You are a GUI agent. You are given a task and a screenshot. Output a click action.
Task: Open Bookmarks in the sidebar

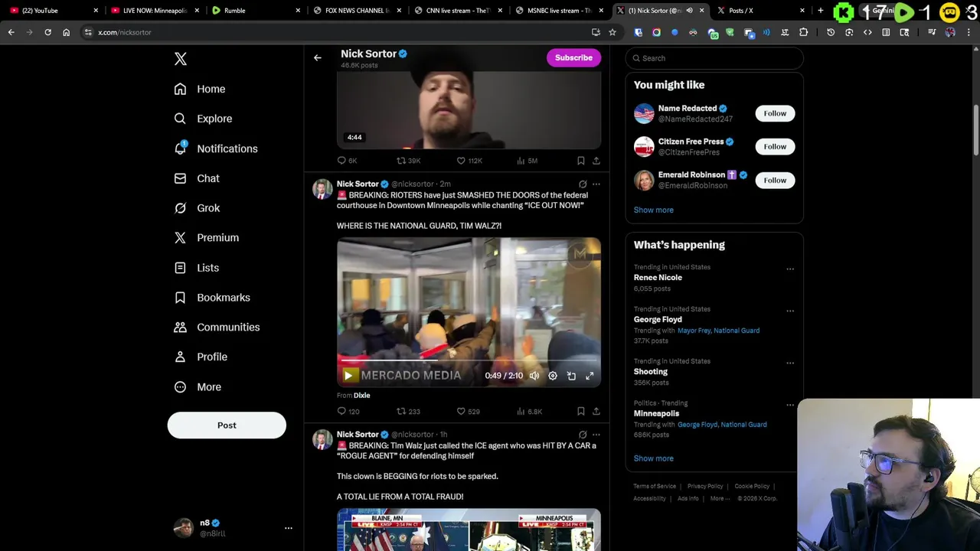tap(212, 298)
